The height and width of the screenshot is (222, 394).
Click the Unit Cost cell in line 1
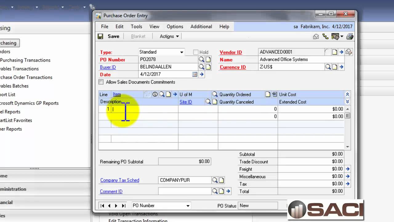click(311, 109)
